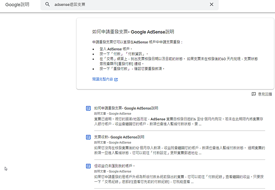Click bullet text 登入 AdSense 帳戶

[x=116, y=49]
